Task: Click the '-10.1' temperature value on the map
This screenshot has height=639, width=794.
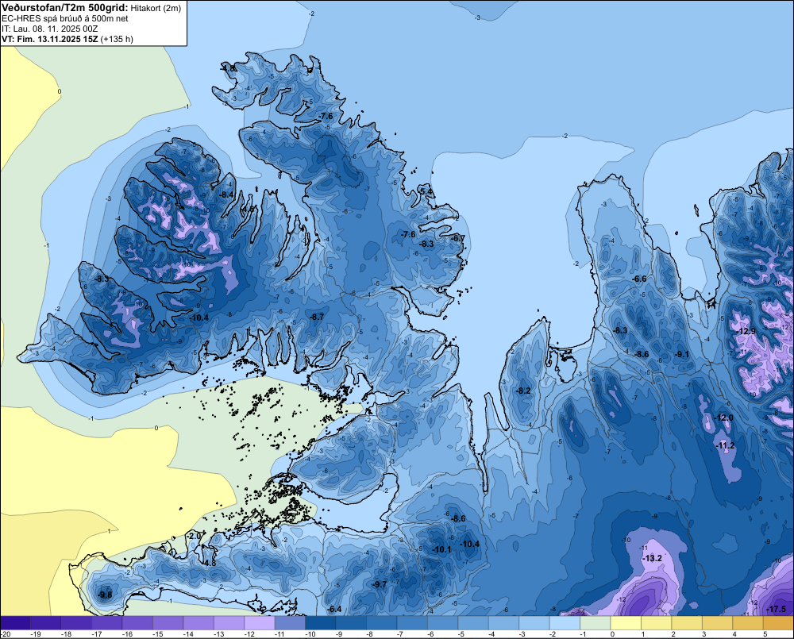Action: click(441, 549)
